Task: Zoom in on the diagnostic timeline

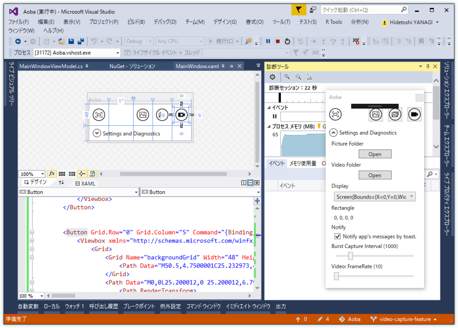Action: [287, 77]
